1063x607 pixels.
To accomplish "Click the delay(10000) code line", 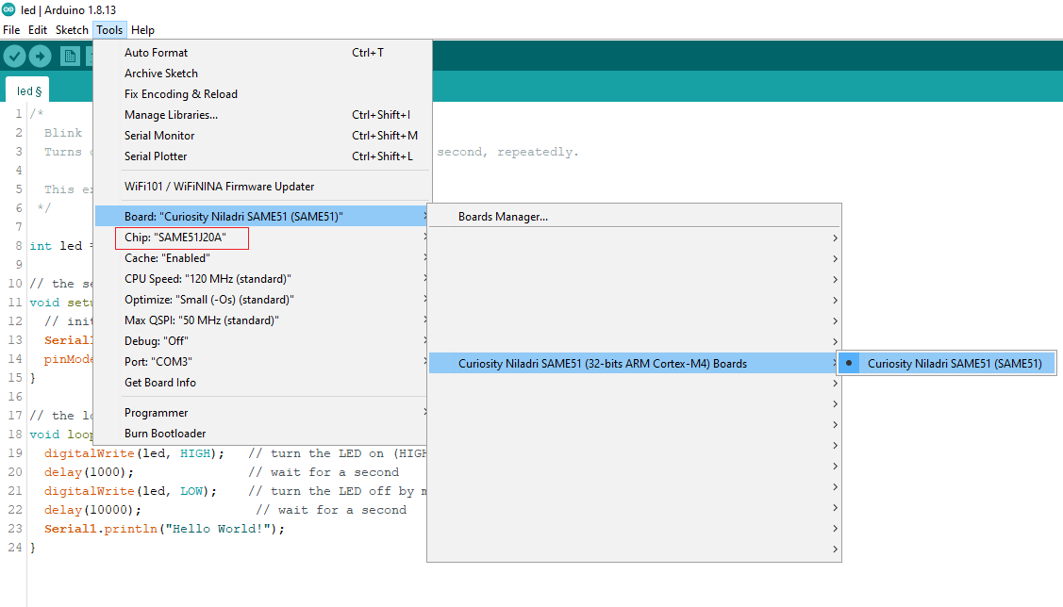I will [x=92, y=509].
